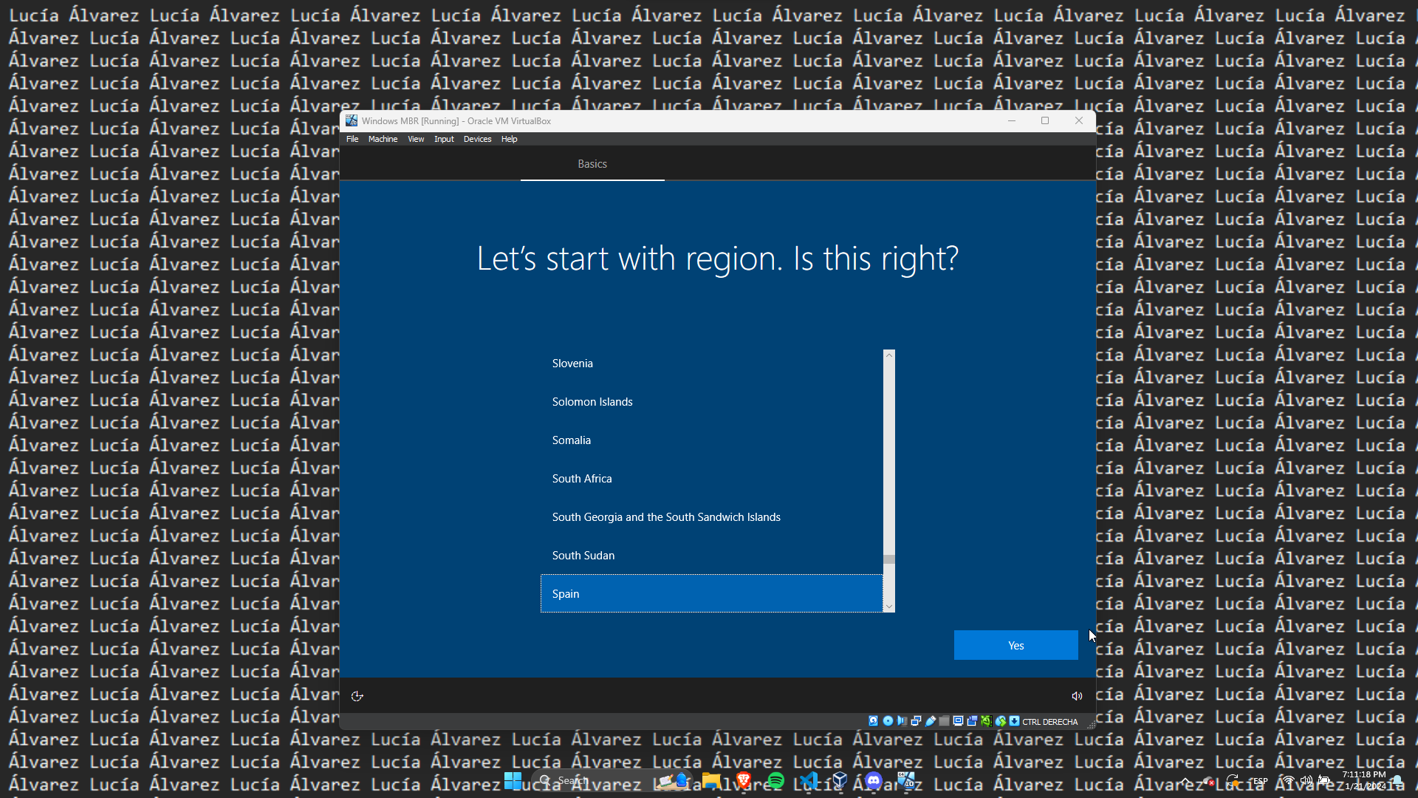Click the shared folders status icon
1418x798 pixels.
pos(944,721)
